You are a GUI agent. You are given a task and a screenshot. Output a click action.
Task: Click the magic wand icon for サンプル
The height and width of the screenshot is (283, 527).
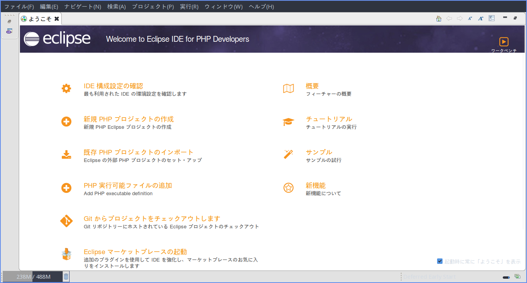click(289, 155)
